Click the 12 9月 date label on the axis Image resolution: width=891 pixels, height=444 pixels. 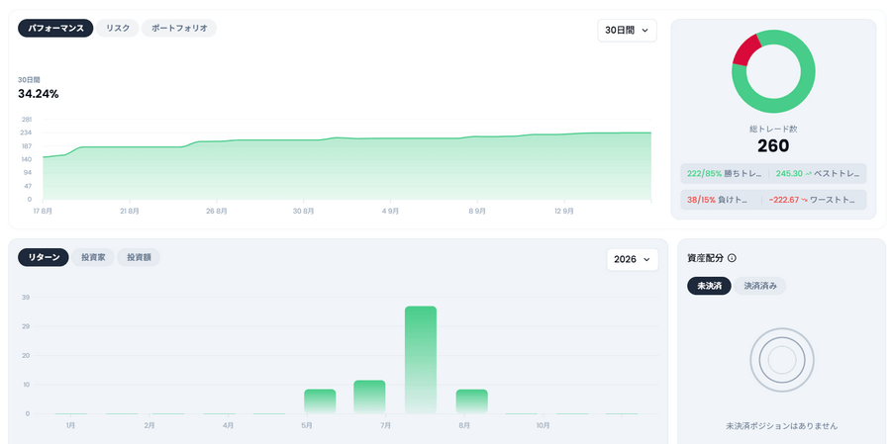point(564,211)
